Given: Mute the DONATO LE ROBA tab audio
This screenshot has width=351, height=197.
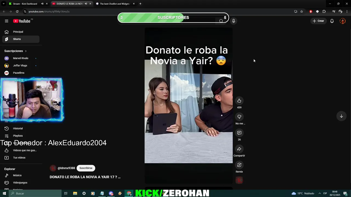Looking at the screenshot, I should pos(86,4).
